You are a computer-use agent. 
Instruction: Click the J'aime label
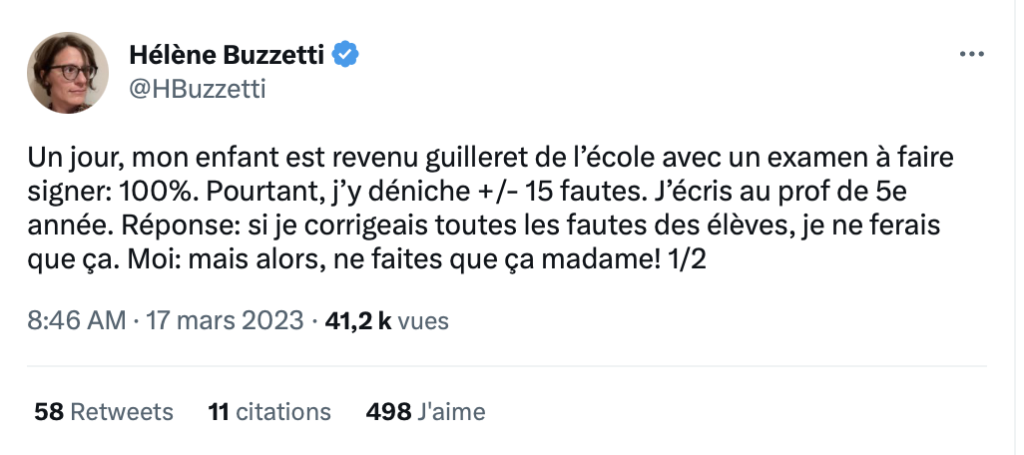pyautogui.click(x=451, y=412)
